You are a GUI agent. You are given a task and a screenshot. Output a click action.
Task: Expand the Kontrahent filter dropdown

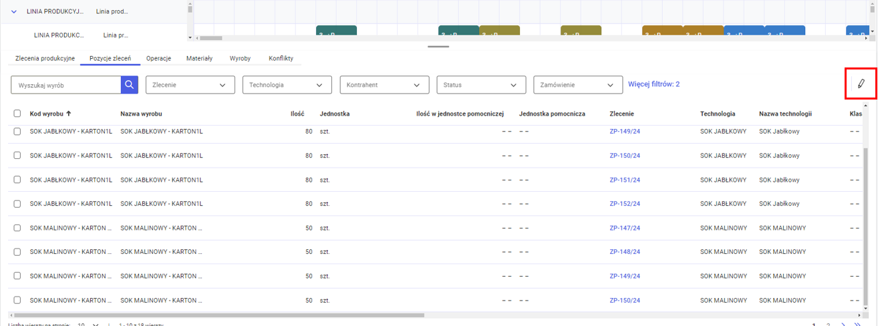[x=384, y=85]
